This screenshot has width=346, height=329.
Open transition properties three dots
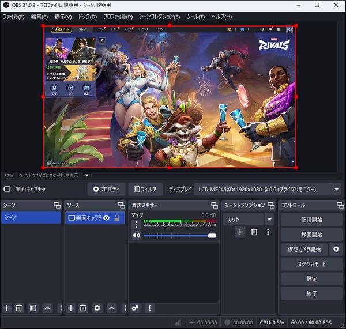coord(268,232)
